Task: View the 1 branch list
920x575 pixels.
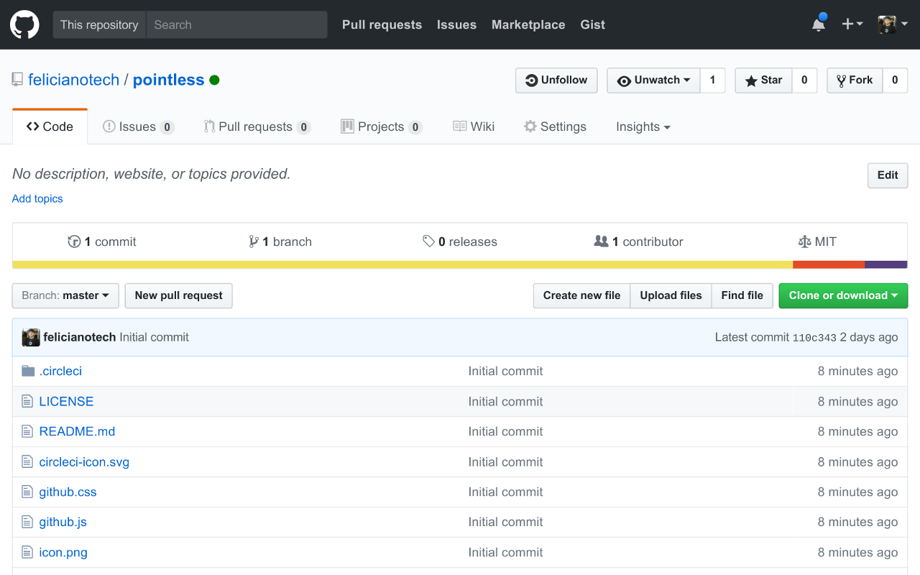Action: tap(280, 241)
